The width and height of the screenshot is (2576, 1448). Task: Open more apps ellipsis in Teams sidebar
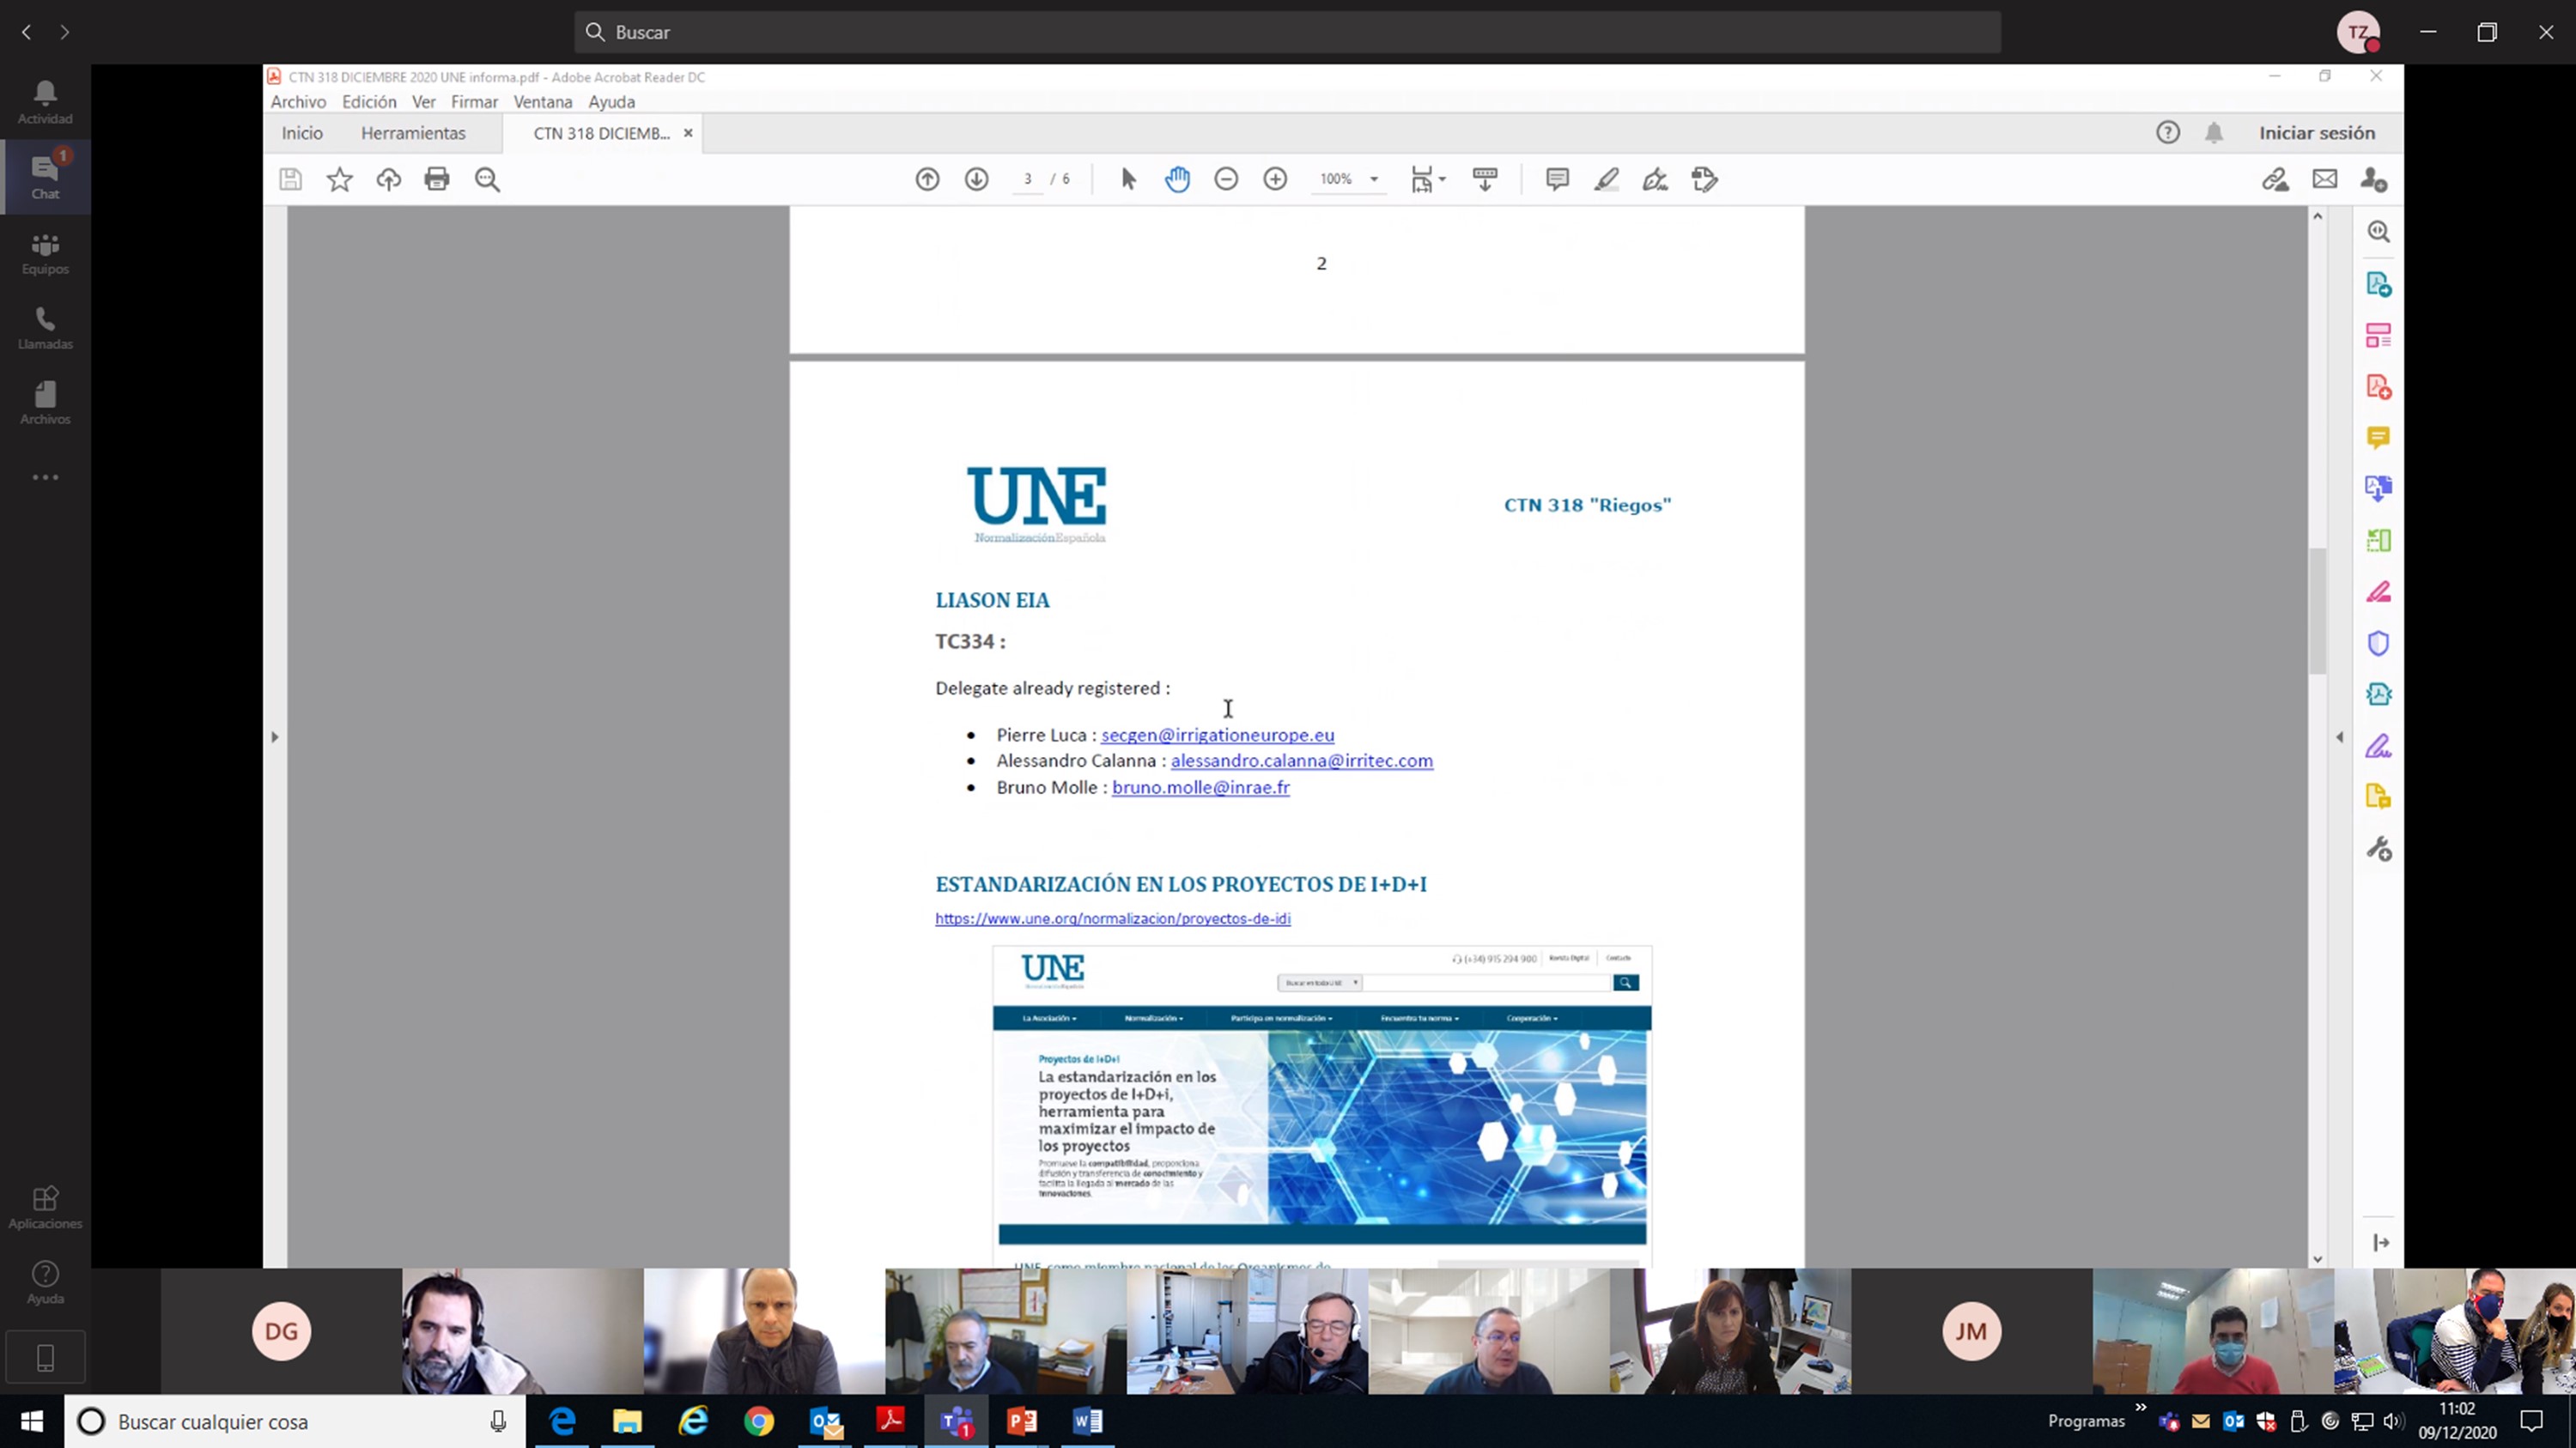point(45,476)
